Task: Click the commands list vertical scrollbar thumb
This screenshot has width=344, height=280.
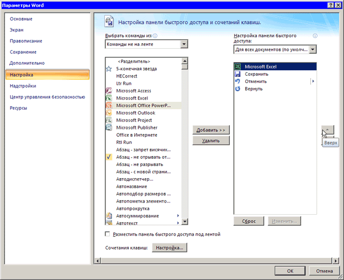Action: (185, 67)
